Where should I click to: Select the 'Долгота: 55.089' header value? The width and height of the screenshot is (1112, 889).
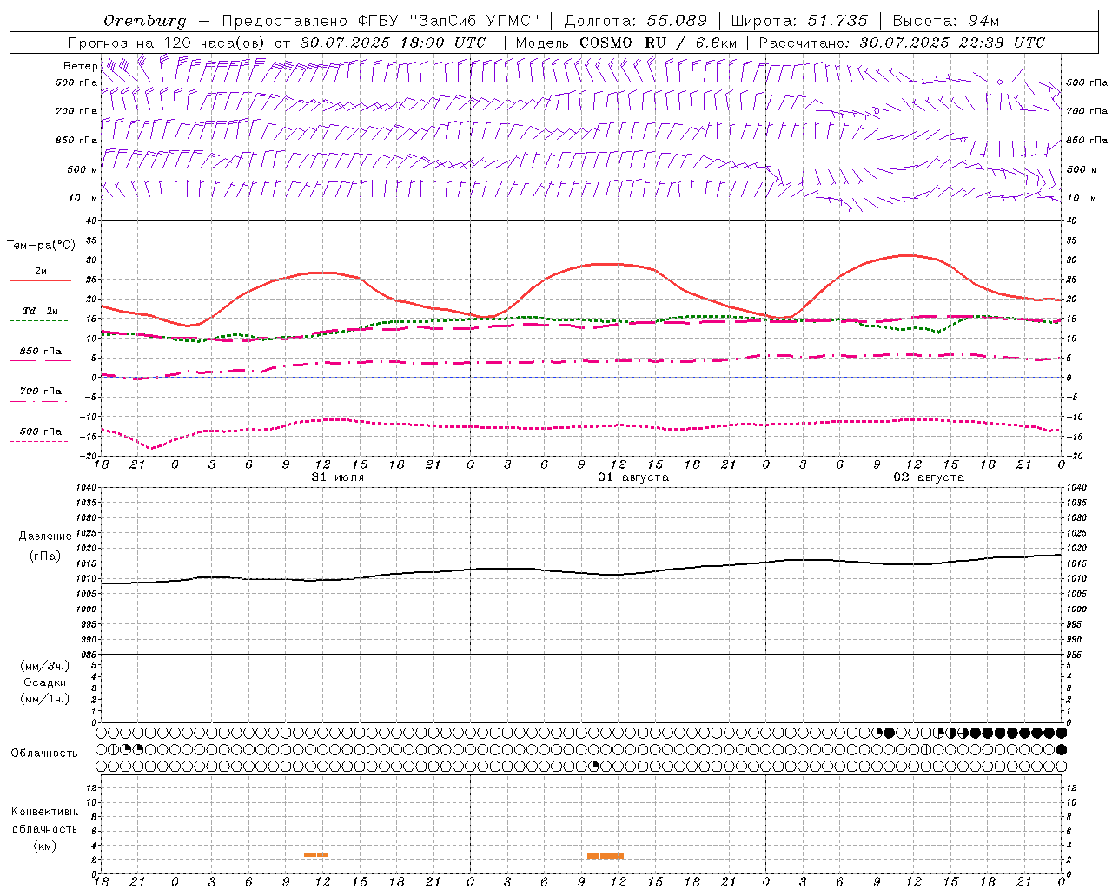pos(636,20)
